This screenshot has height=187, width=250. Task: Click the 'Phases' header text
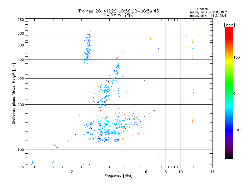click(x=202, y=9)
